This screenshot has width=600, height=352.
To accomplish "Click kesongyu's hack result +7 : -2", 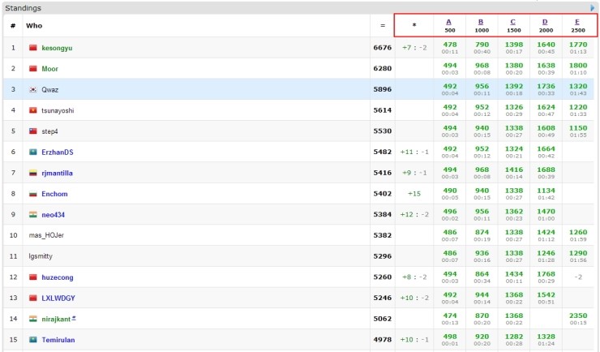I will 414,48.
